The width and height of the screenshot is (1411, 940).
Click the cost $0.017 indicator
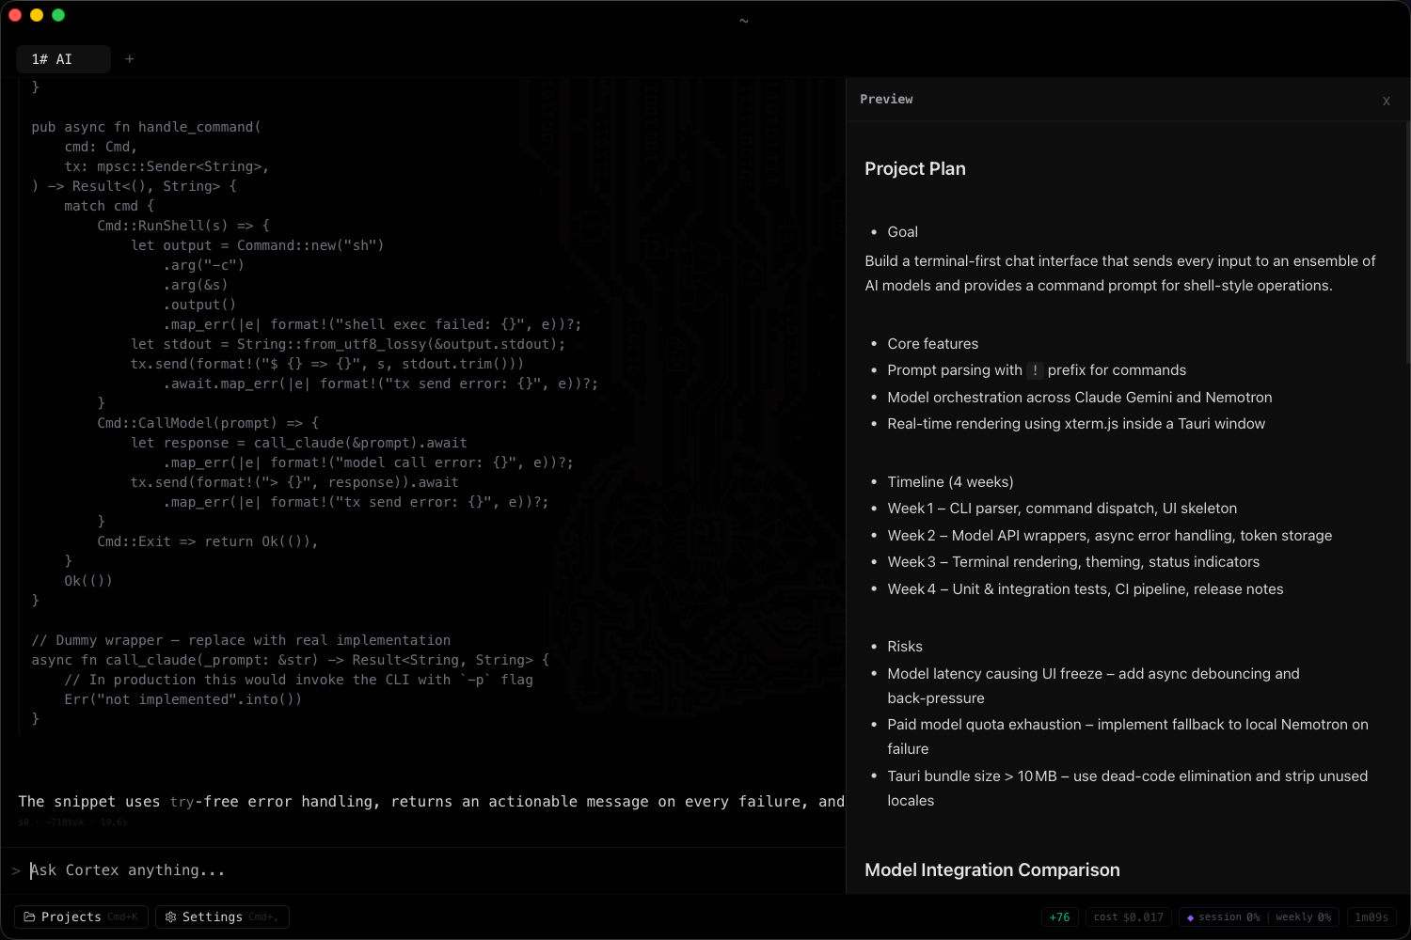pos(1128,916)
